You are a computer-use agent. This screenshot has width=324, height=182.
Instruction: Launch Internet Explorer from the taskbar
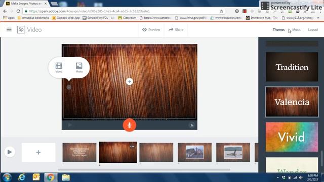click(22, 177)
